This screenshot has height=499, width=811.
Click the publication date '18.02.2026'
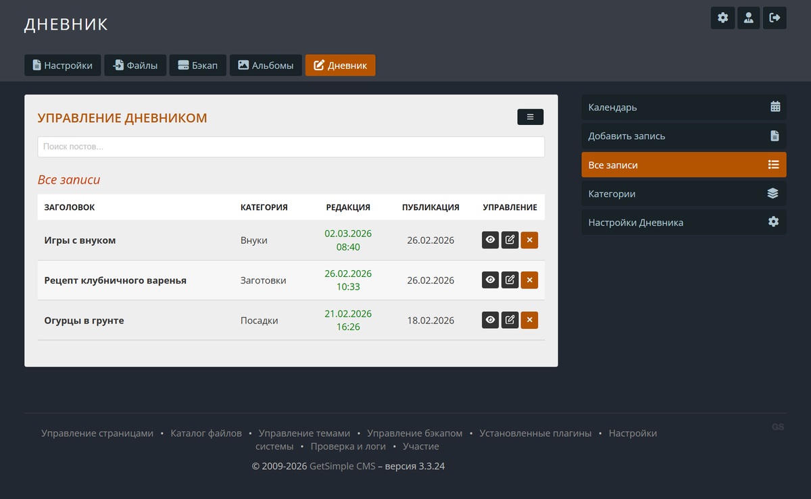tap(431, 320)
